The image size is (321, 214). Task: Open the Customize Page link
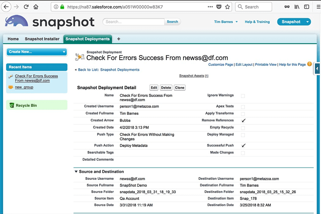(221, 64)
